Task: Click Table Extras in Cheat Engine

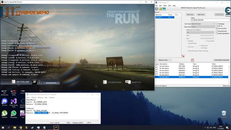Action: 226,86
